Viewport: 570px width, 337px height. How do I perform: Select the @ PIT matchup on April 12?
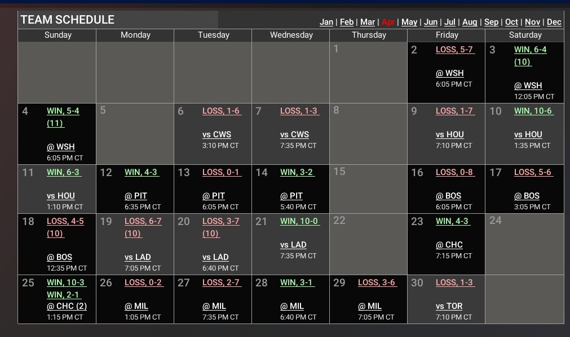click(135, 196)
